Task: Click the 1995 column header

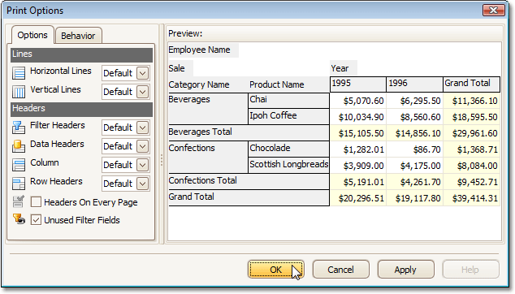Action: (358, 84)
